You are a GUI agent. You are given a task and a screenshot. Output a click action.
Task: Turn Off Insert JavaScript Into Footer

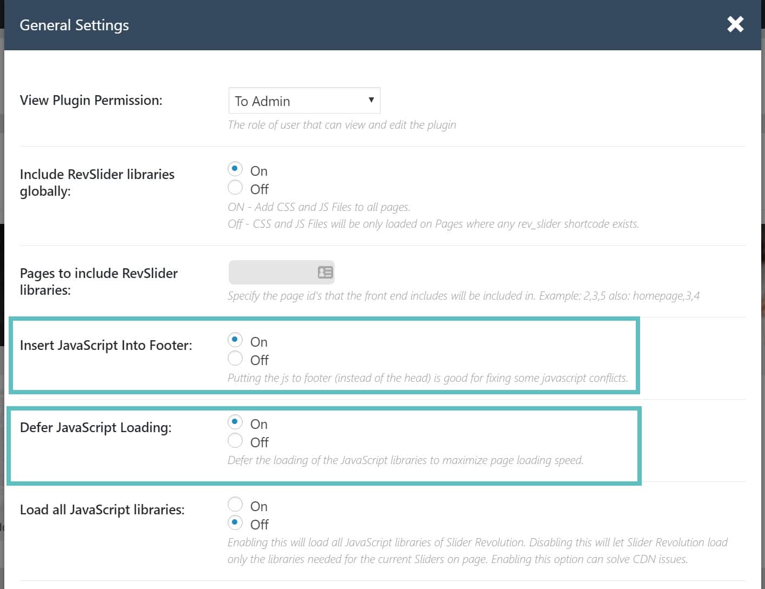235,358
